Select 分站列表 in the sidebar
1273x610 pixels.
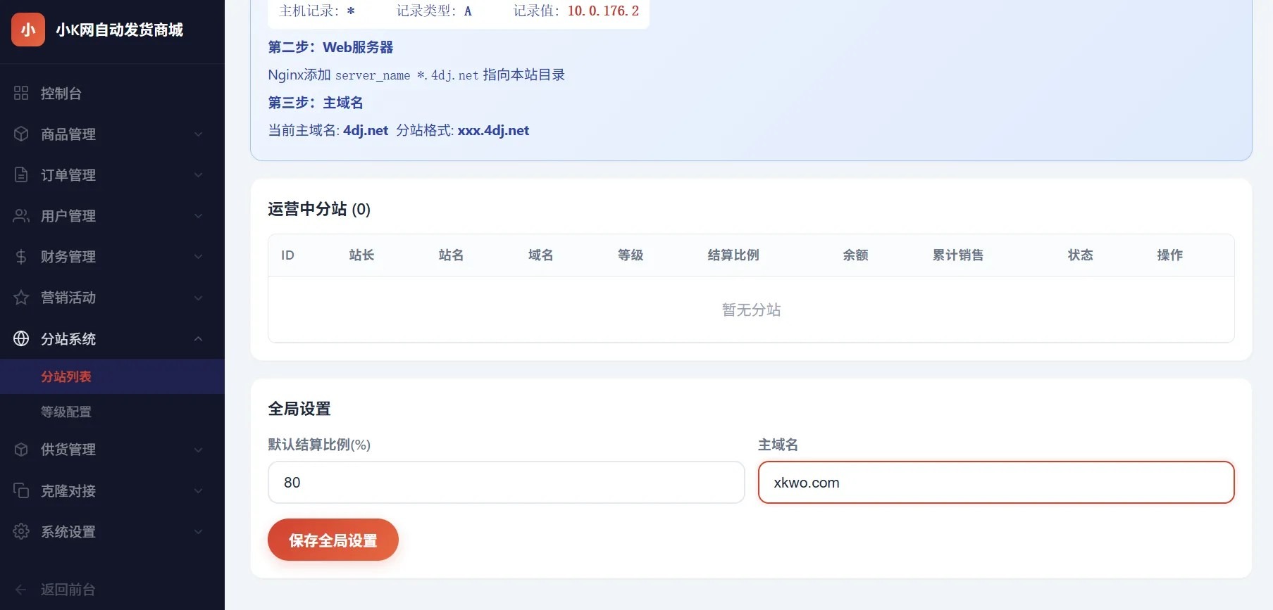(67, 376)
